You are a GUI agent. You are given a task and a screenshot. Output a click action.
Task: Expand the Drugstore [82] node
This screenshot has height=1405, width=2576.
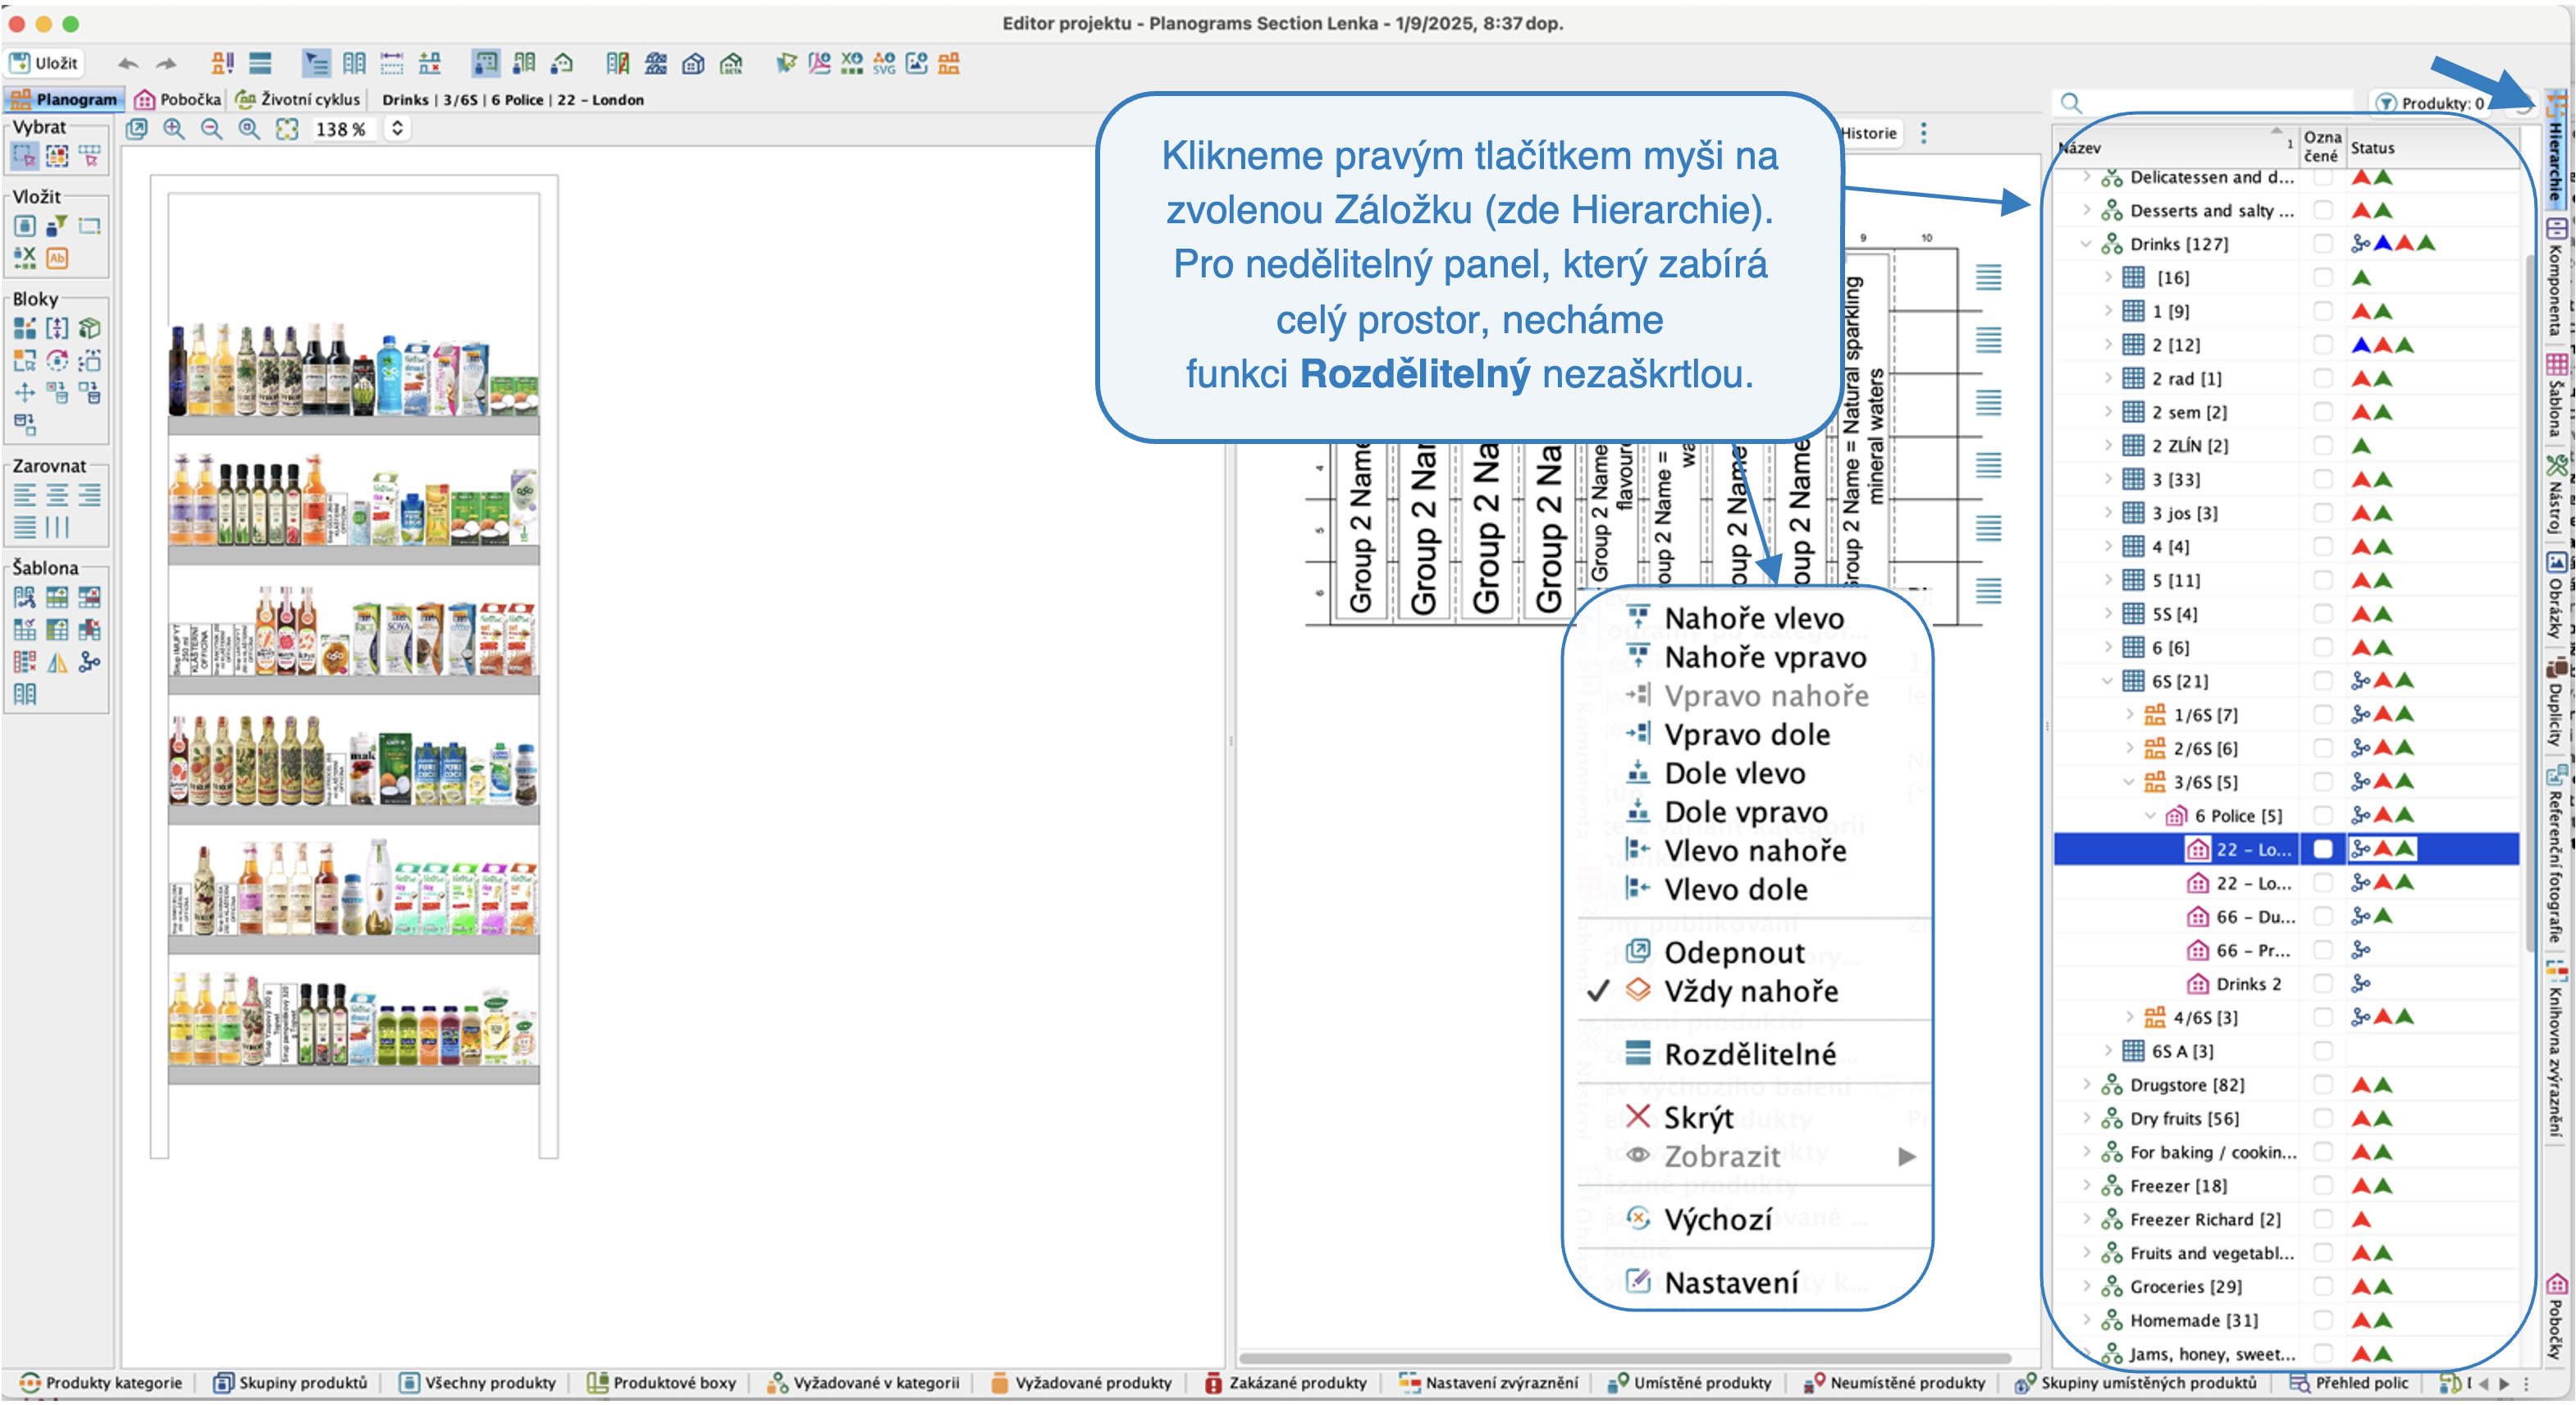point(2086,1085)
